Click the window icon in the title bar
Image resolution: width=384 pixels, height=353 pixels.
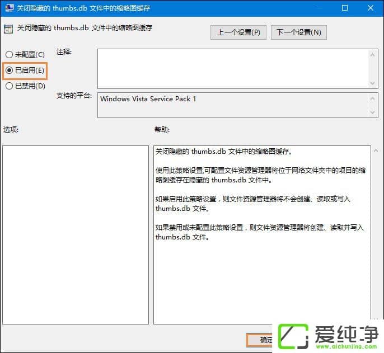pyautogui.click(x=10, y=8)
